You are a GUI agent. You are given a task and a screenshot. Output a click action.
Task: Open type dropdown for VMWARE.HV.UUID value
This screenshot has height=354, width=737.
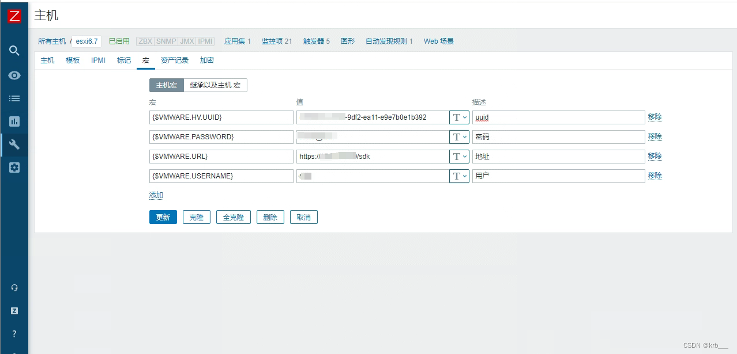tap(459, 117)
